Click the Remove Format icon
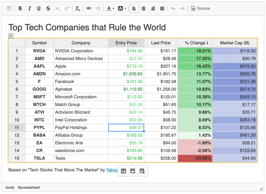Image resolution: width=266 pixels, height=194 pixels. pos(78,8)
